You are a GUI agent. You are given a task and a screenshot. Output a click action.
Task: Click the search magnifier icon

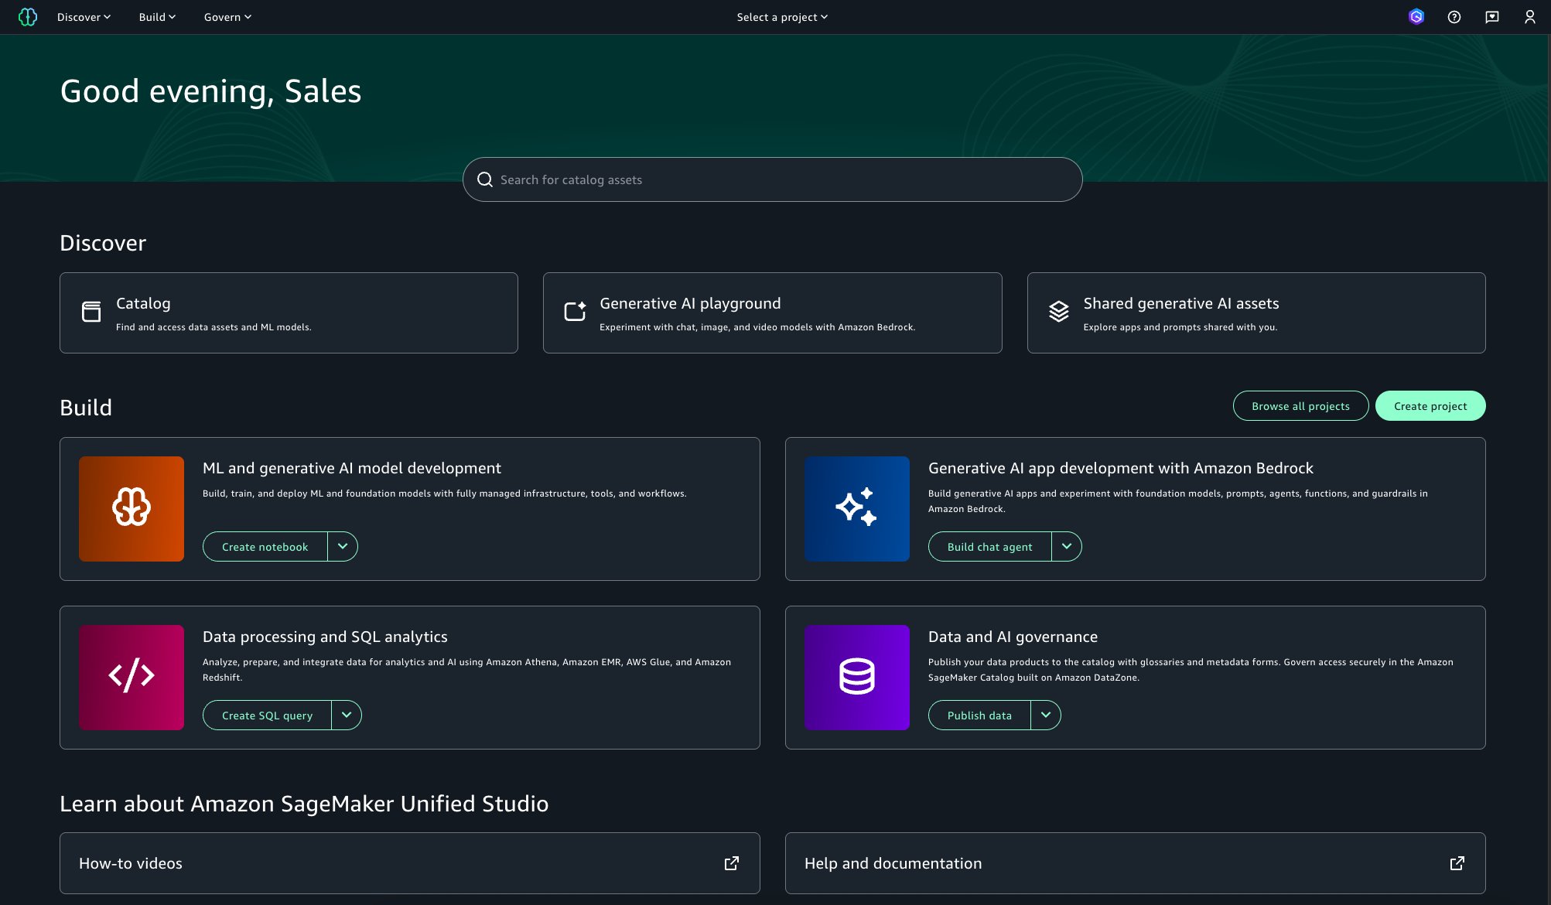[x=485, y=179]
